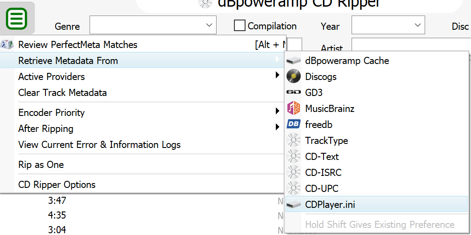Select Discogs vinyl record icon
Image resolution: width=471 pixels, height=235 pixels.
[x=293, y=77]
